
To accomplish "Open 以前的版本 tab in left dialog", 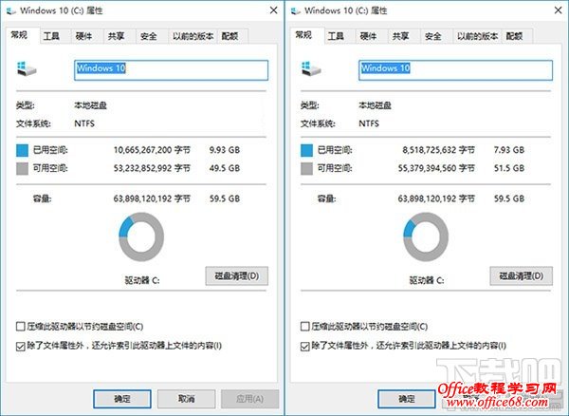I will click(x=193, y=36).
